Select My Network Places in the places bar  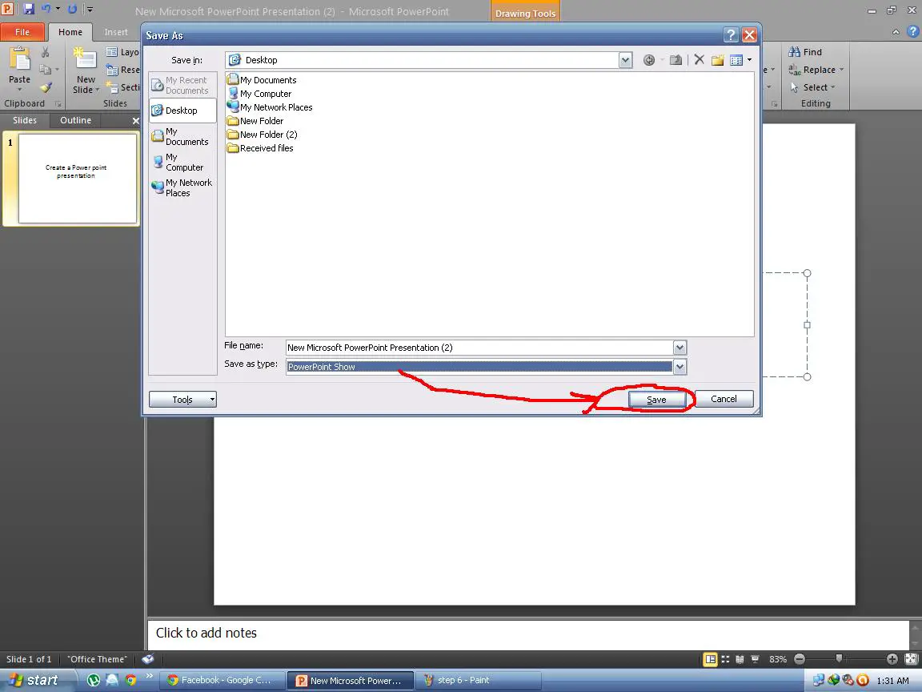pos(182,187)
